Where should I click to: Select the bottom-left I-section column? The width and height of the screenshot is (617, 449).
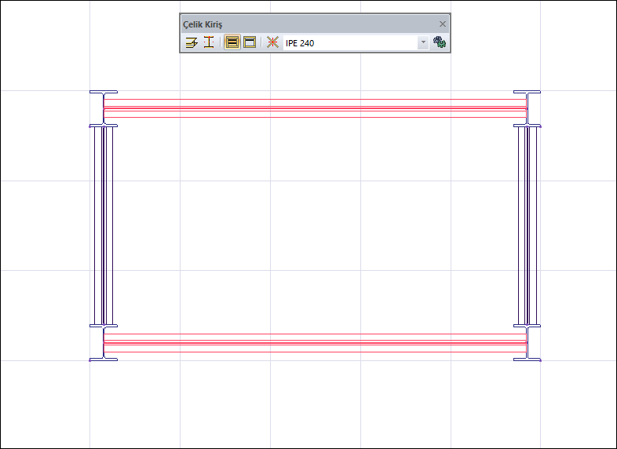(104, 343)
